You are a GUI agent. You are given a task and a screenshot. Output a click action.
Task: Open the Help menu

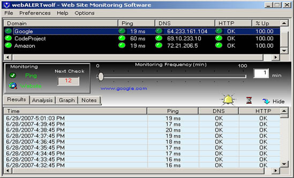click(x=62, y=13)
